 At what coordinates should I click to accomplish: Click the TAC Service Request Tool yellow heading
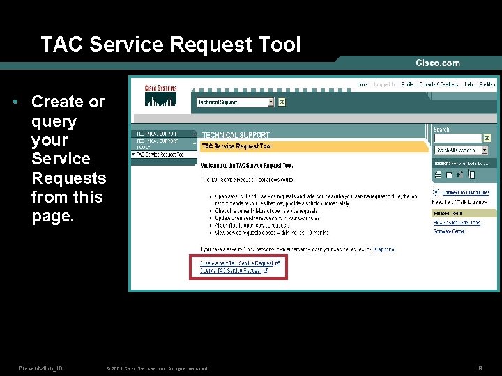[236, 146]
